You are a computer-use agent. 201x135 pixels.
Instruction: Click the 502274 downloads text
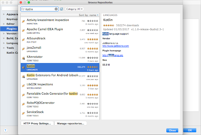pyautogui.click(x=128, y=25)
